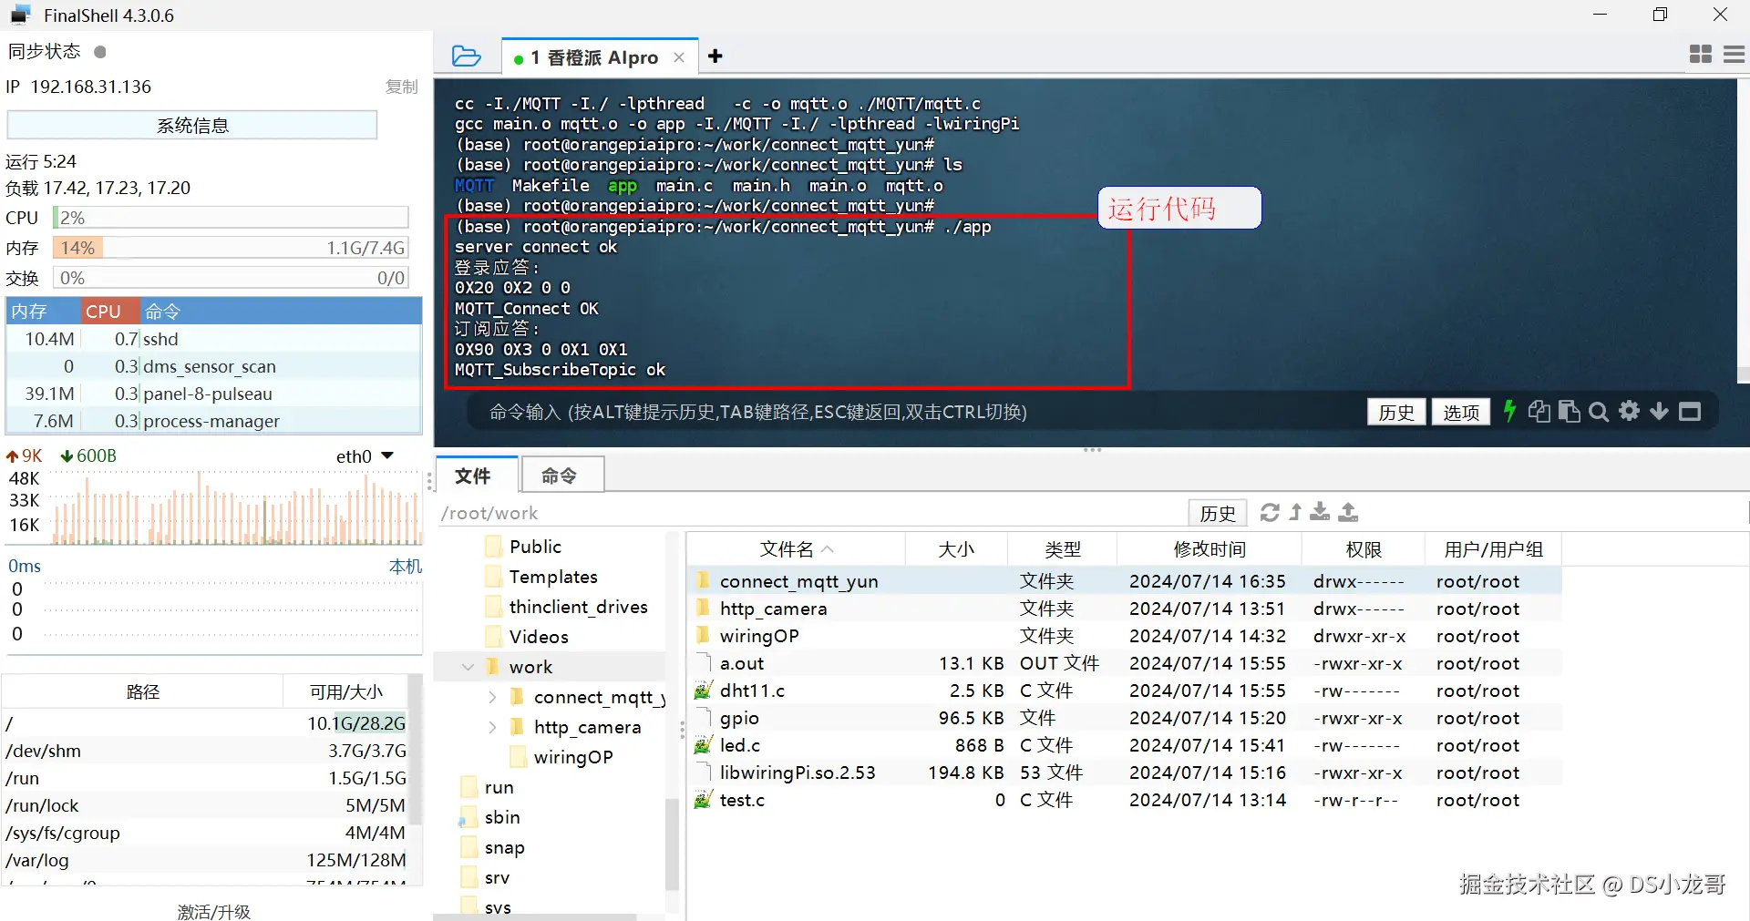Open terminal search magnifier icon
Screen dimensions: 1750x921
click(1599, 412)
